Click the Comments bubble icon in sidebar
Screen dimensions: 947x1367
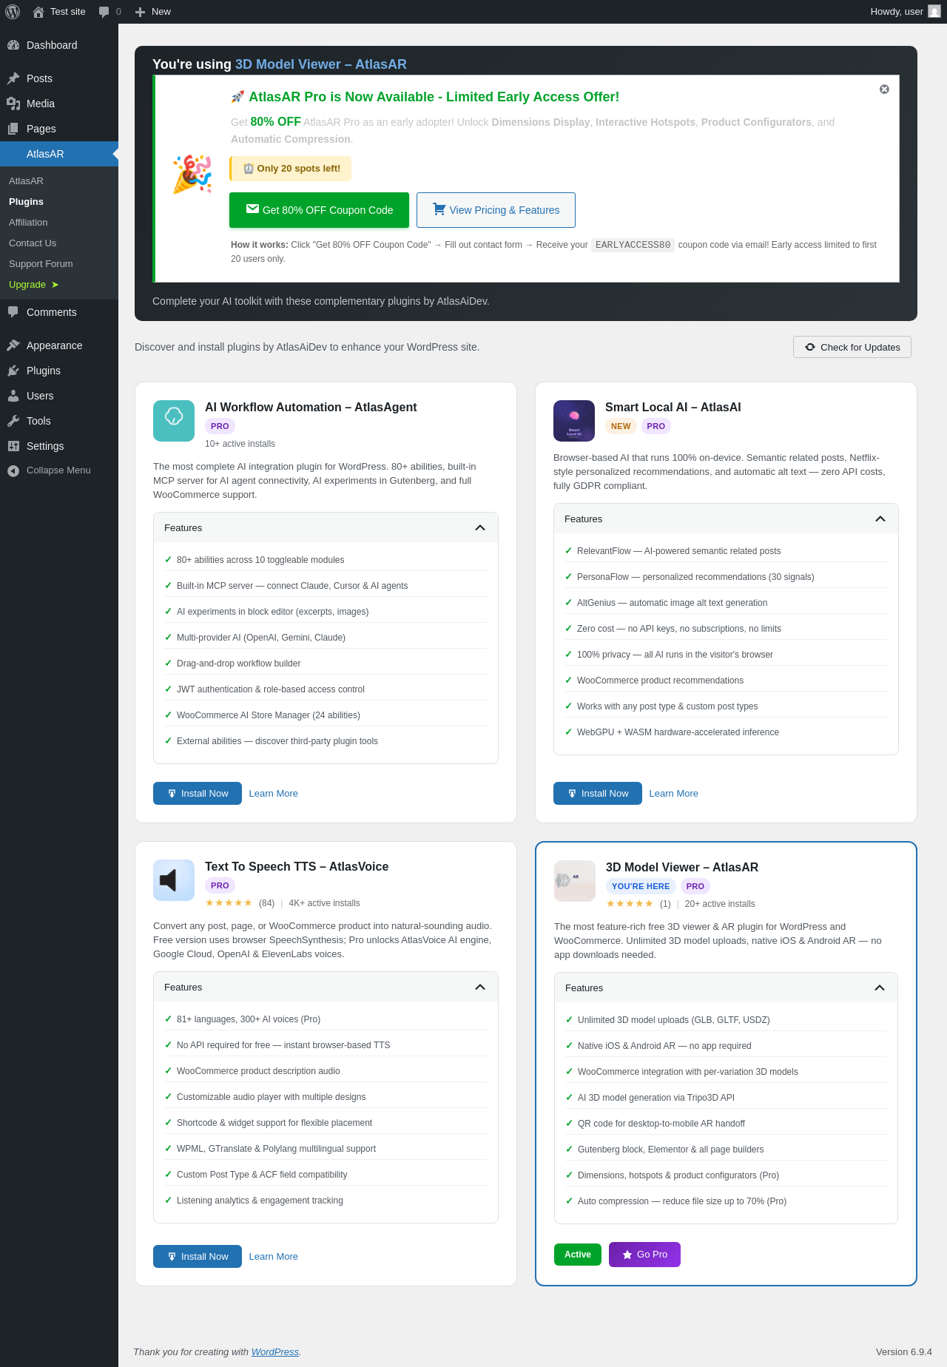[x=13, y=312]
